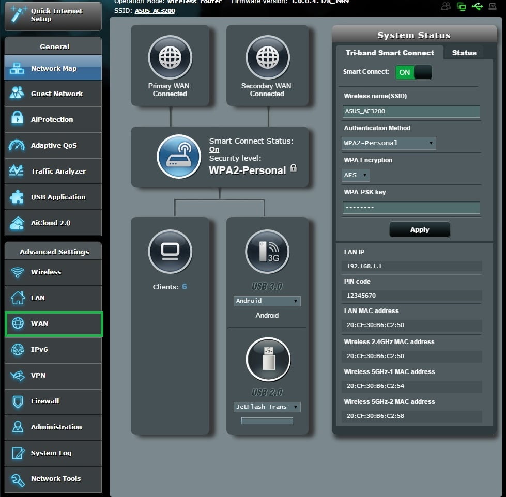506x497 pixels.
Task: Select Network Map menu item
Action: pyautogui.click(x=53, y=68)
